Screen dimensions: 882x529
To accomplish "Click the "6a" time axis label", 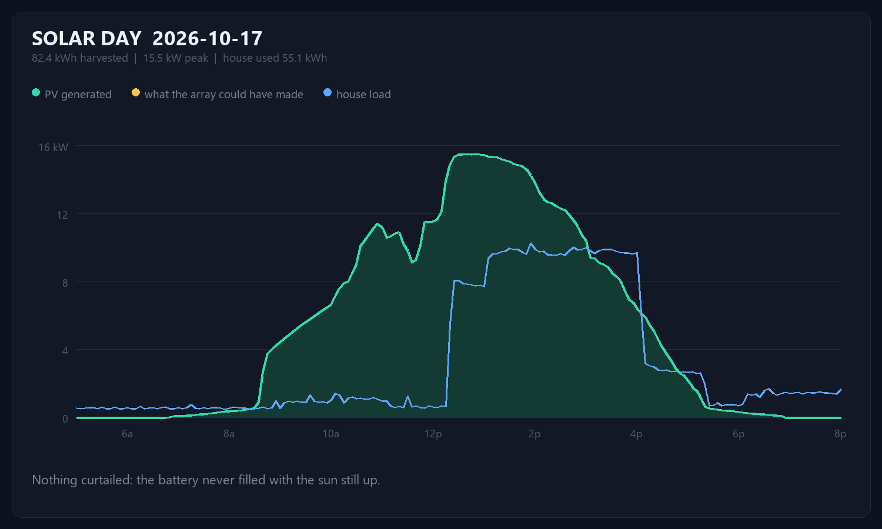I will click(127, 434).
